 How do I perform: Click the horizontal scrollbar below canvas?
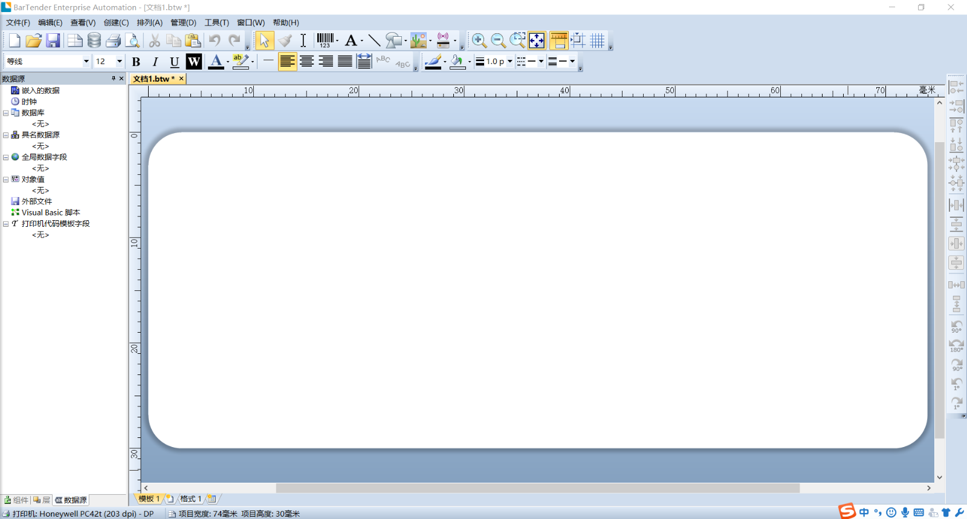(537, 488)
